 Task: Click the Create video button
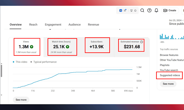170,10
